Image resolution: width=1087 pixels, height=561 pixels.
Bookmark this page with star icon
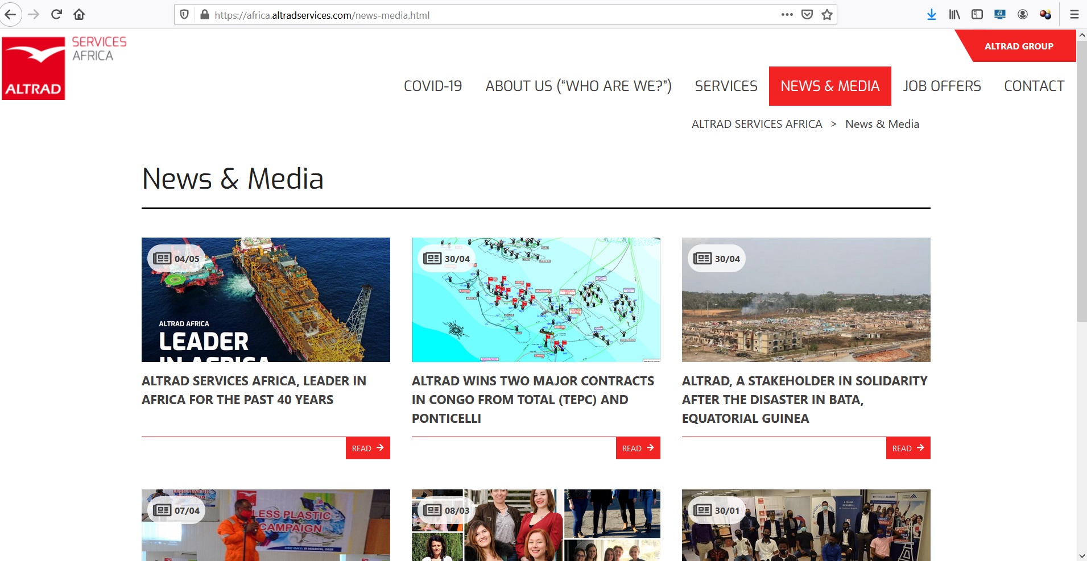coord(827,15)
